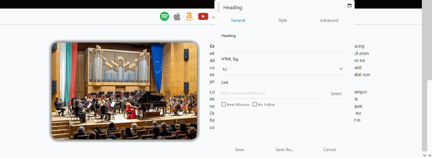
Task: Click the Save As... button
Action: coord(285,149)
